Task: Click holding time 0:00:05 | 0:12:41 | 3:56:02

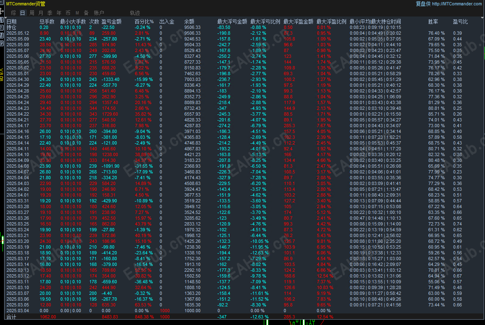Action: (375, 236)
